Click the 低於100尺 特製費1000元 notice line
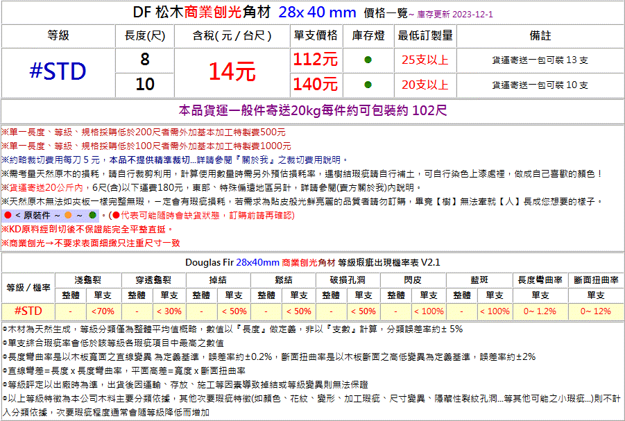The image size is (625, 421). click(x=146, y=146)
